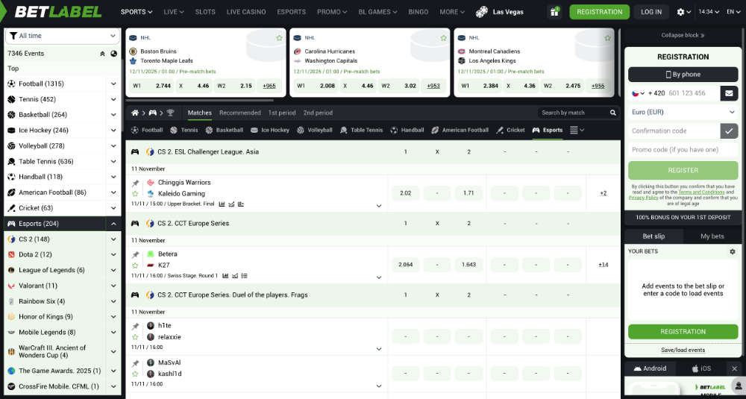The image size is (746, 399).
Task: Select American Football in sports filter row
Action: (x=460, y=130)
